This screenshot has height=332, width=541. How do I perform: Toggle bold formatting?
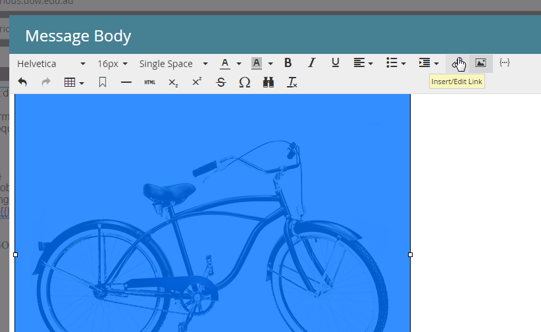point(288,63)
